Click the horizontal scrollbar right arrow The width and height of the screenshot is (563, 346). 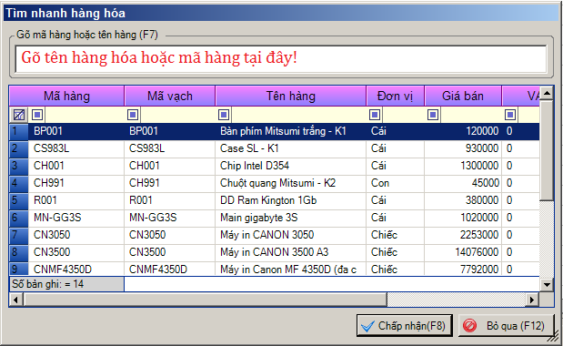click(532, 300)
